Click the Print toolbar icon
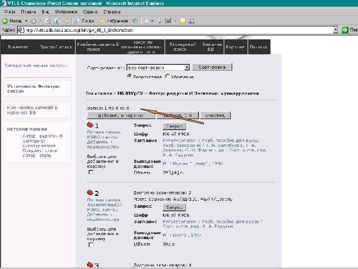 coord(159,21)
